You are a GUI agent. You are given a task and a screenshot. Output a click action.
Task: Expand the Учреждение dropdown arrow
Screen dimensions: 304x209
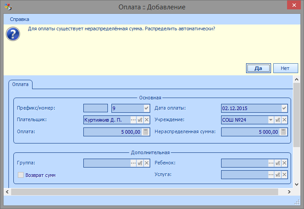point(271,120)
